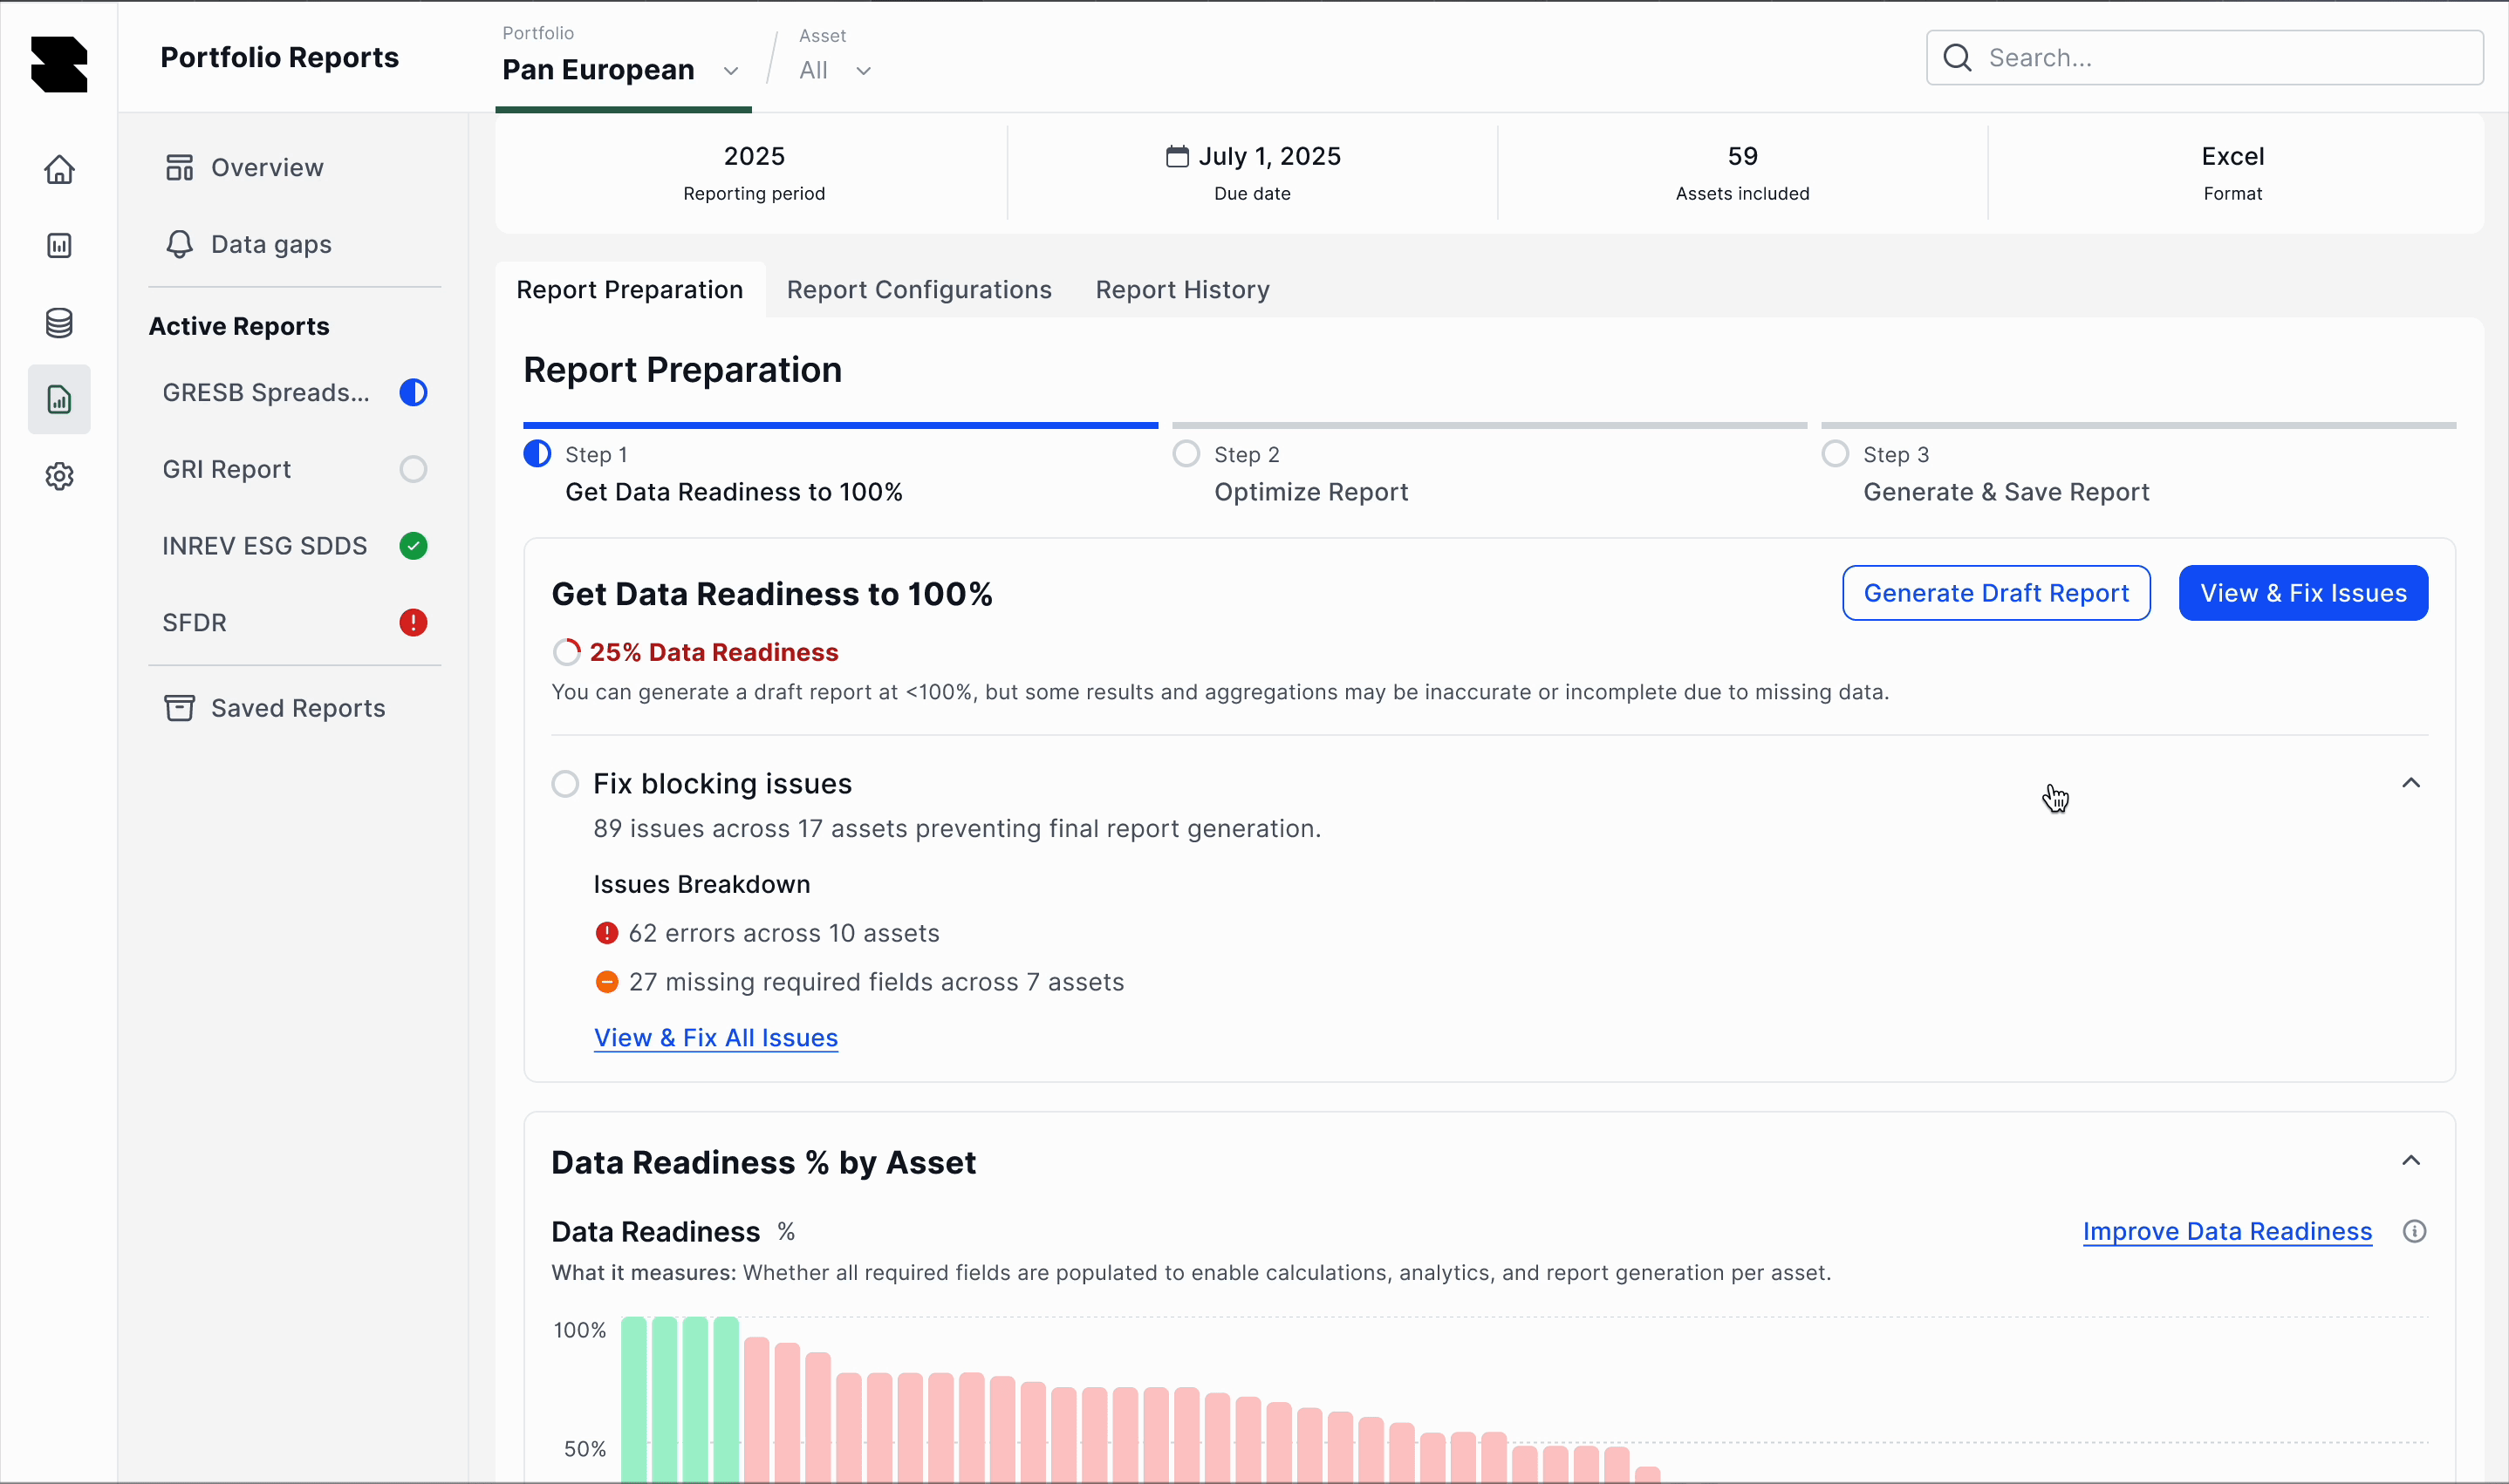Switch to the Report Preparation tab

[630, 290]
